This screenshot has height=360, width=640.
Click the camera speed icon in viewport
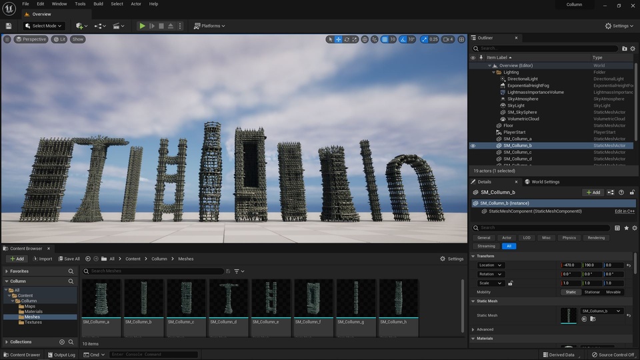(x=445, y=39)
